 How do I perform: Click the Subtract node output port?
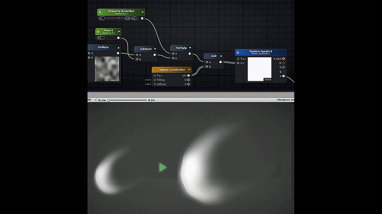point(154,55)
